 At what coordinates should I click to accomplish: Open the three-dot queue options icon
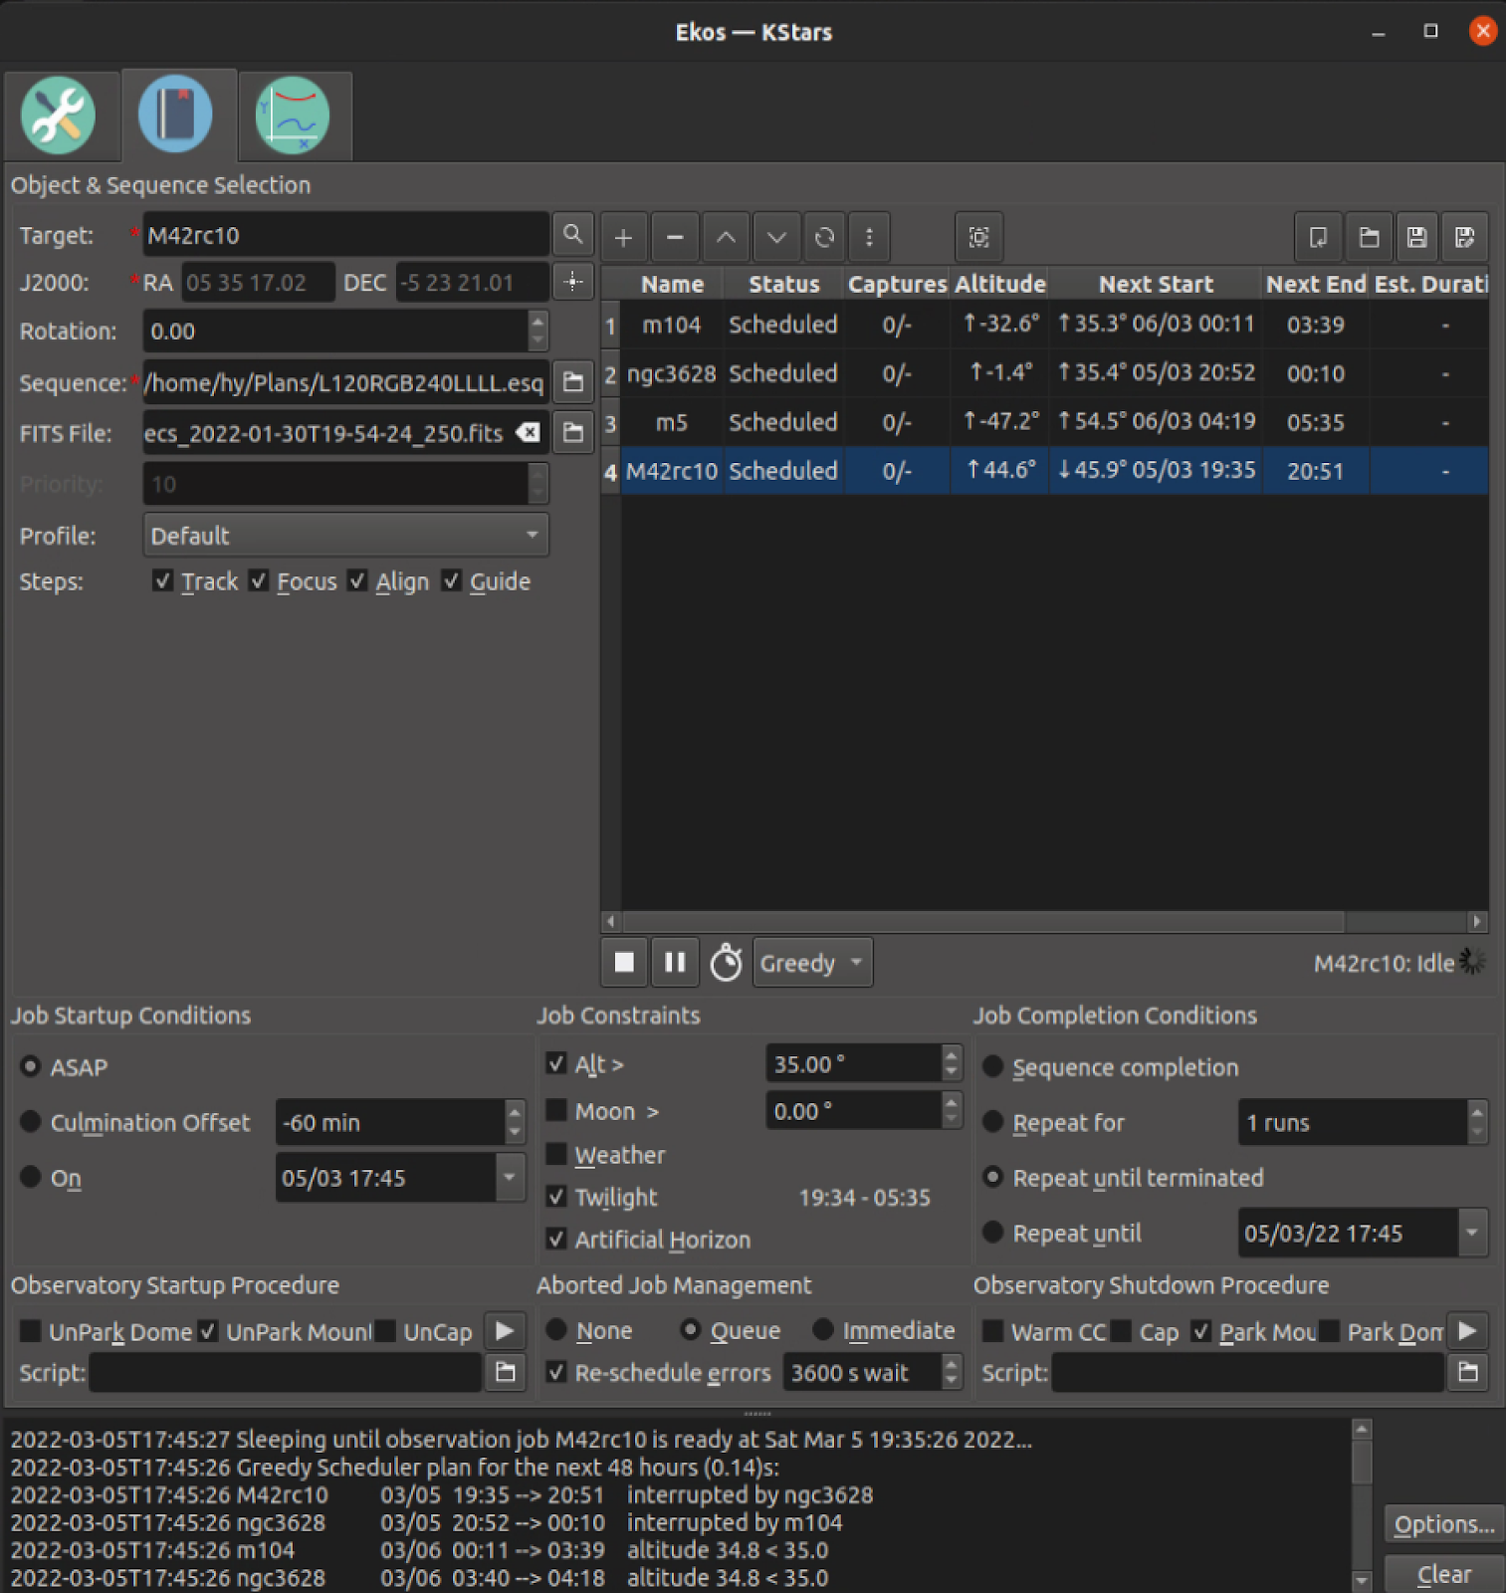click(x=870, y=237)
